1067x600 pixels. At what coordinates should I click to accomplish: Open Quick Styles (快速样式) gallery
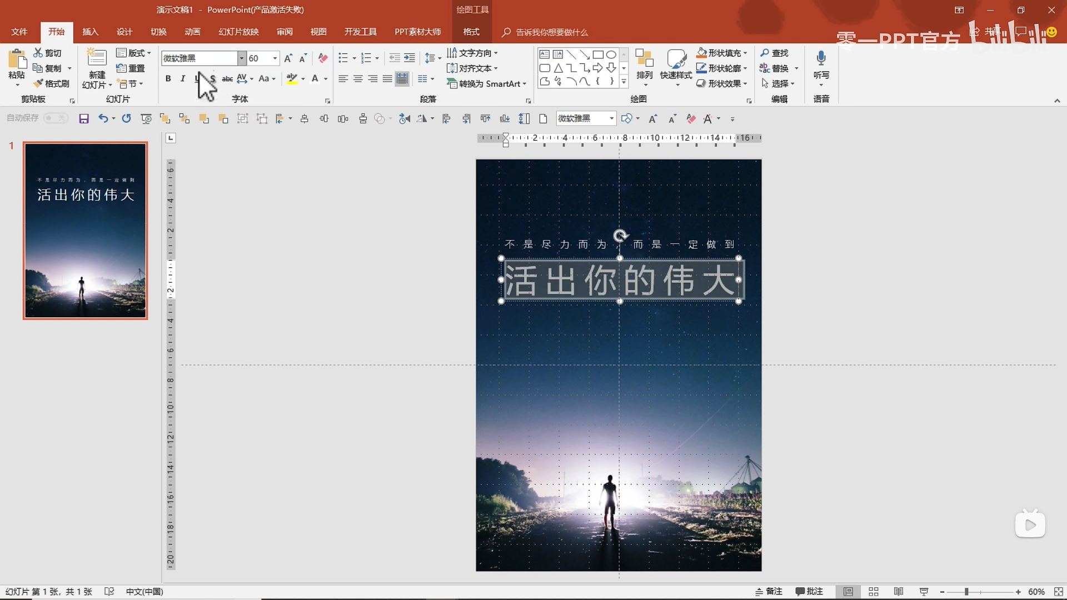[x=676, y=67]
